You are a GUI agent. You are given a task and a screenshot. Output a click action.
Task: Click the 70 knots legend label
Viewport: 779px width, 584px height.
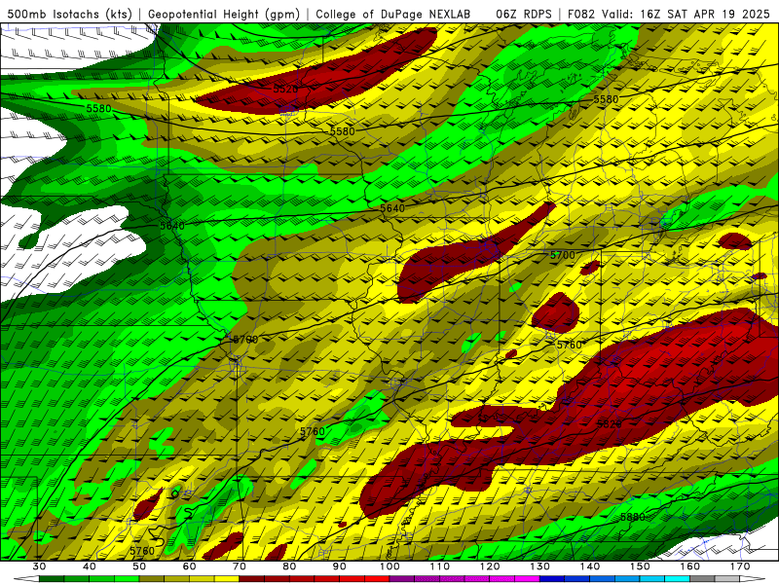tap(240, 566)
